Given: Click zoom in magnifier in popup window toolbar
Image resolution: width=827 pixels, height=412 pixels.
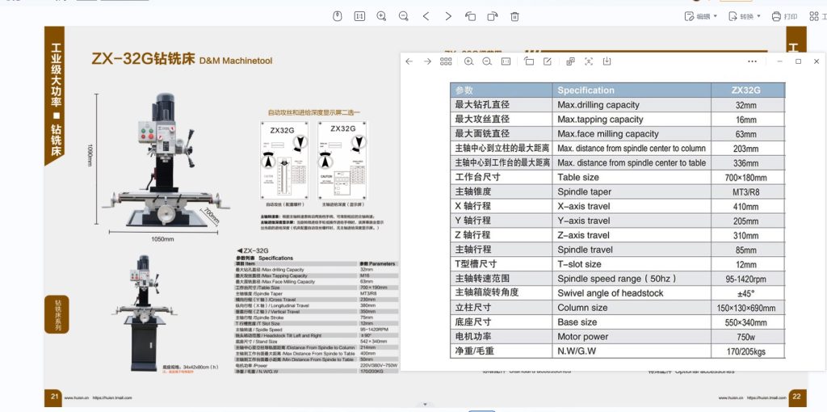Looking at the screenshot, I should click(468, 61).
